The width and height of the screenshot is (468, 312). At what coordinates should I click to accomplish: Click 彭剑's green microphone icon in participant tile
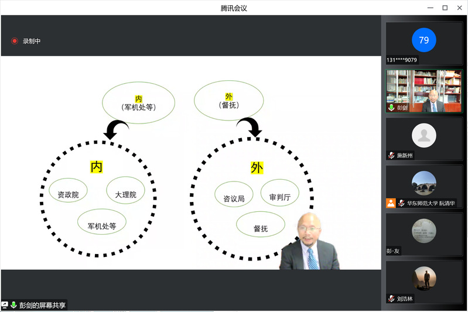[391, 108]
